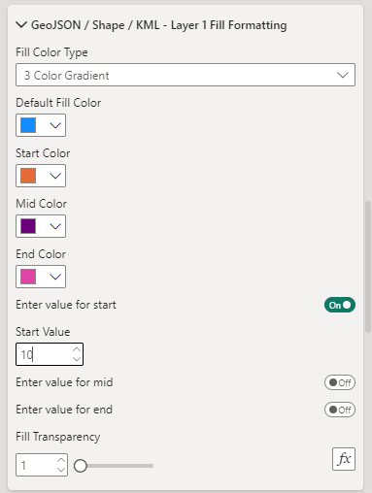Image resolution: width=372 pixels, height=493 pixels.
Task: Open the fx conditional formatting button
Action: [344, 459]
